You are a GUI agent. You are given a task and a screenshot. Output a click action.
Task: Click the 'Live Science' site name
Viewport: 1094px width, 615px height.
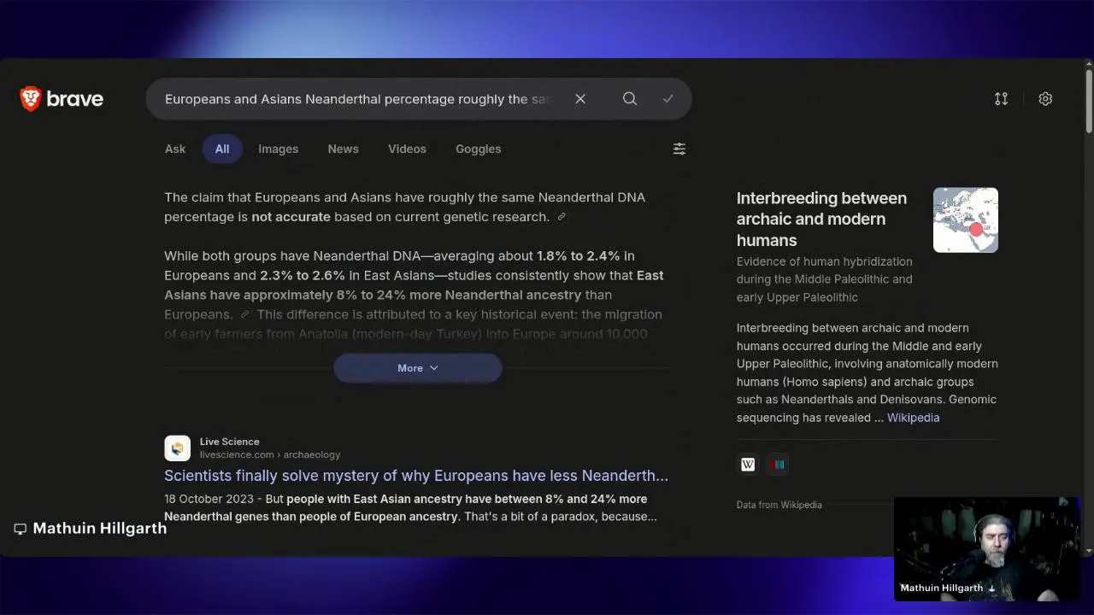pos(230,442)
